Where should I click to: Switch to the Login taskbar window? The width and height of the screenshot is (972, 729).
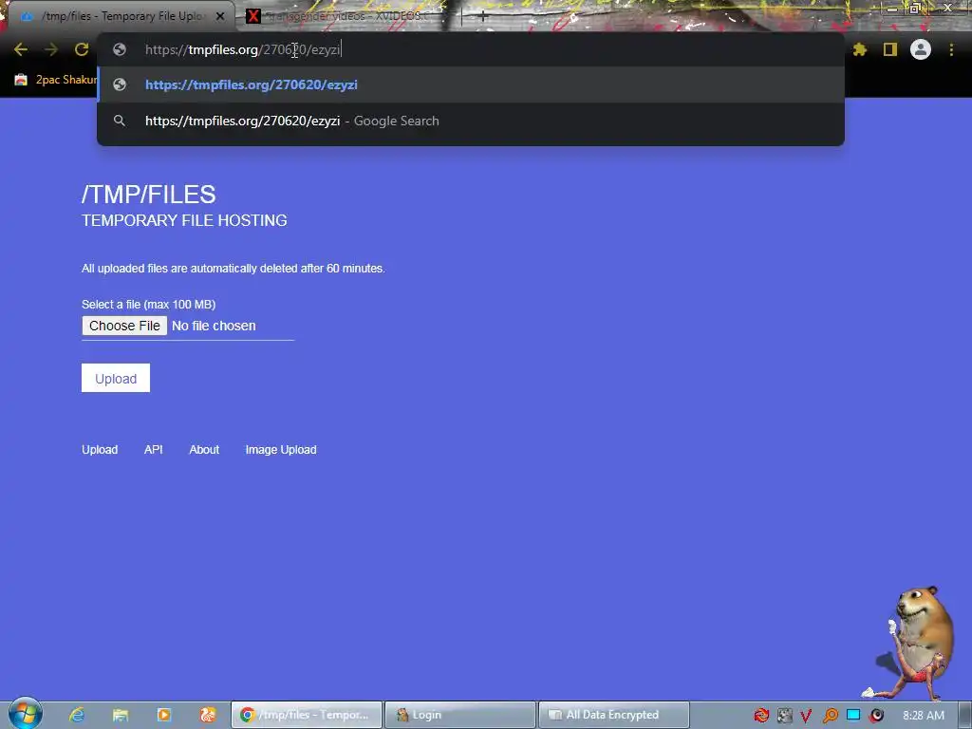[x=460, y=715]
